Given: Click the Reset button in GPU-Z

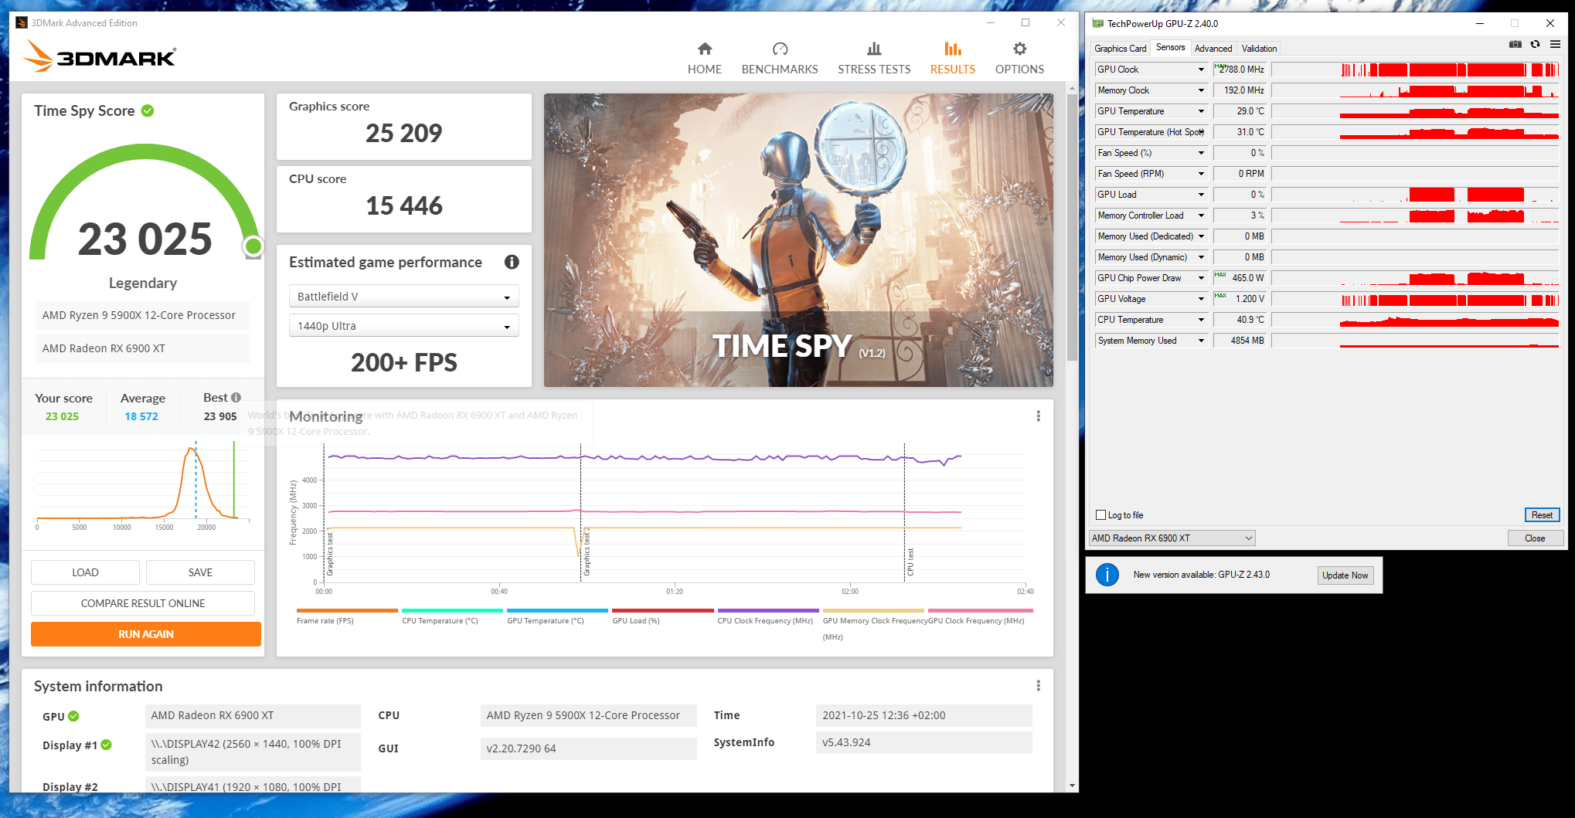Looking at the screenshot, I should point(1542,515).
